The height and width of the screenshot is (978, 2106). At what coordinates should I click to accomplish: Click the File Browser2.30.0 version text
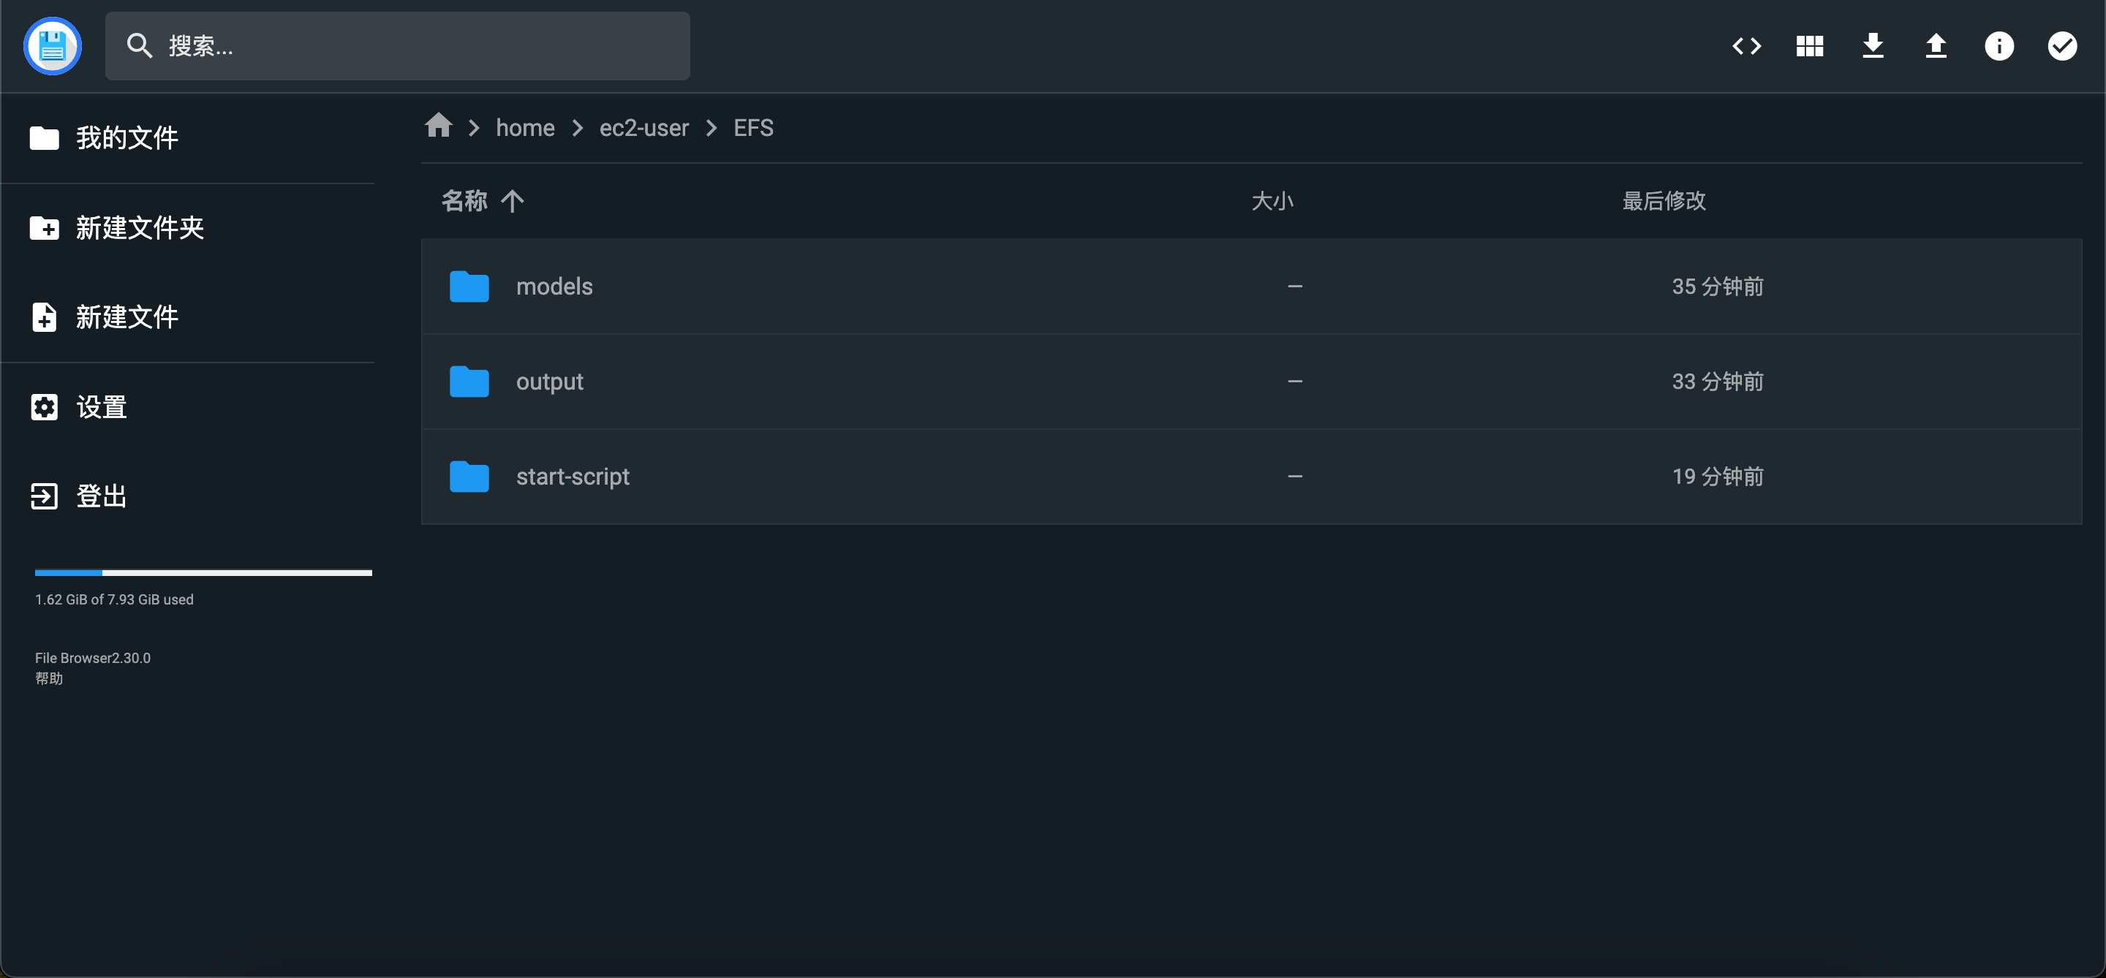coord(92,659)
